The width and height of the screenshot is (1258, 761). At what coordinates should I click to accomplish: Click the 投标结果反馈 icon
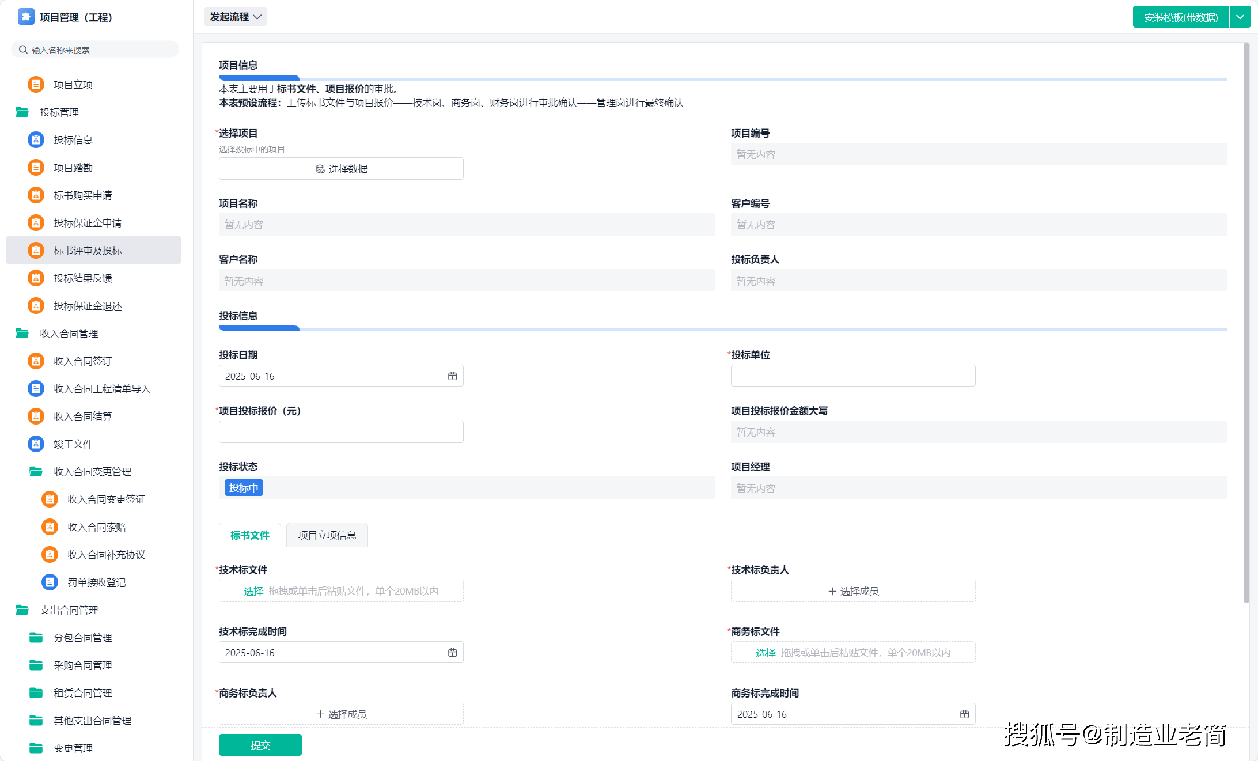point(36,278)
